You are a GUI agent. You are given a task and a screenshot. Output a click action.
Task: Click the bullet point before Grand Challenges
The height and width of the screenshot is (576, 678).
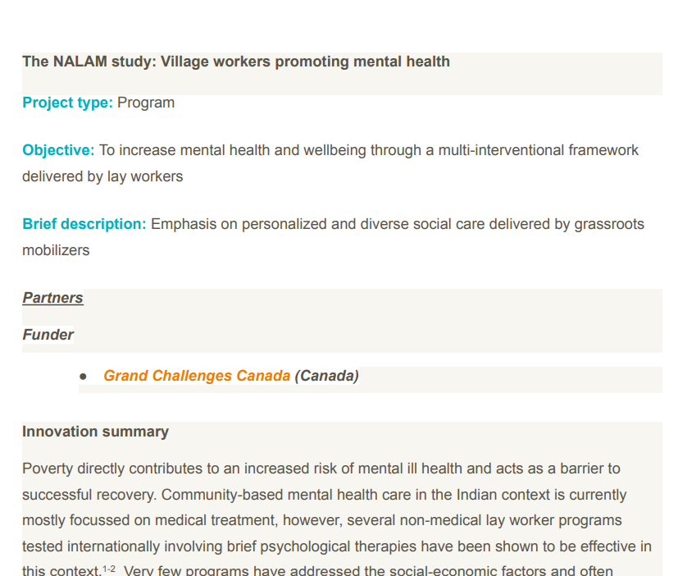coord(84,376)
